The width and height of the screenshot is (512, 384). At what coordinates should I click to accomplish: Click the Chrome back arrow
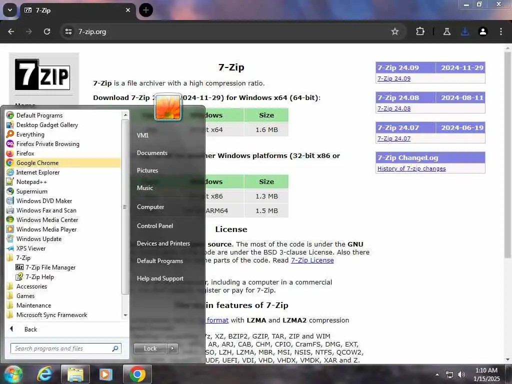pos(11,31)
